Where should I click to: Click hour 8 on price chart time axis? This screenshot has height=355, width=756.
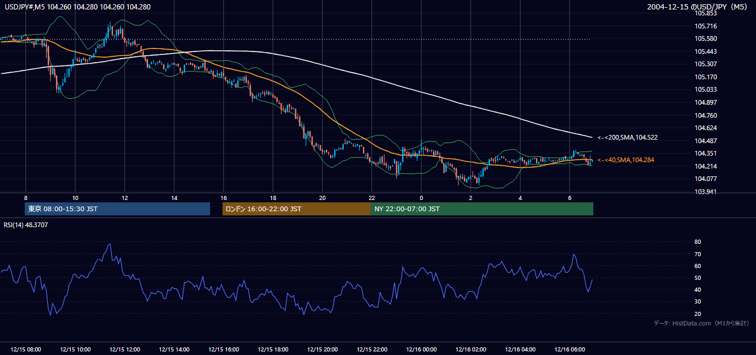(x=25, y=198)
